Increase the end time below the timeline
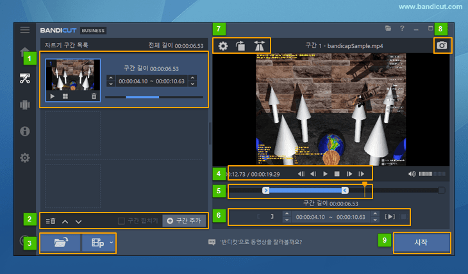This screenshot has height=274, width=468. [x=375, y=214]
